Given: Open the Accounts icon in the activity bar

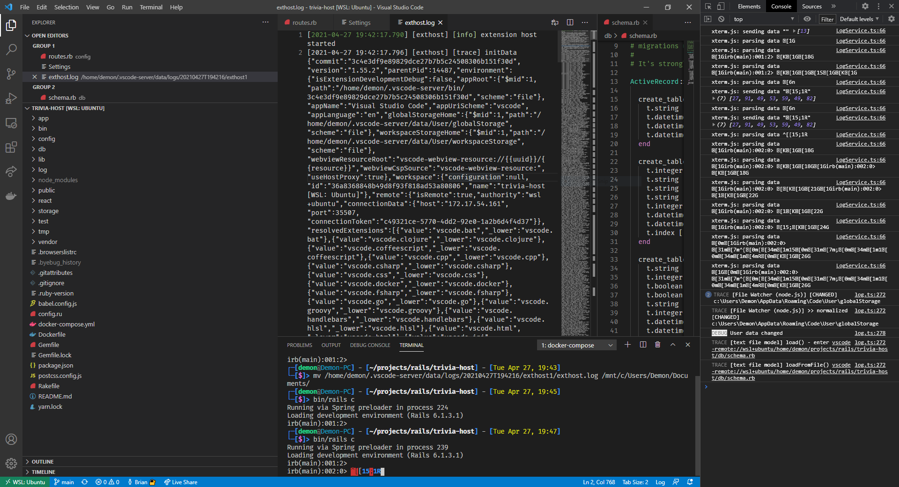Looking at the screenshot, I should coord(11,439).
